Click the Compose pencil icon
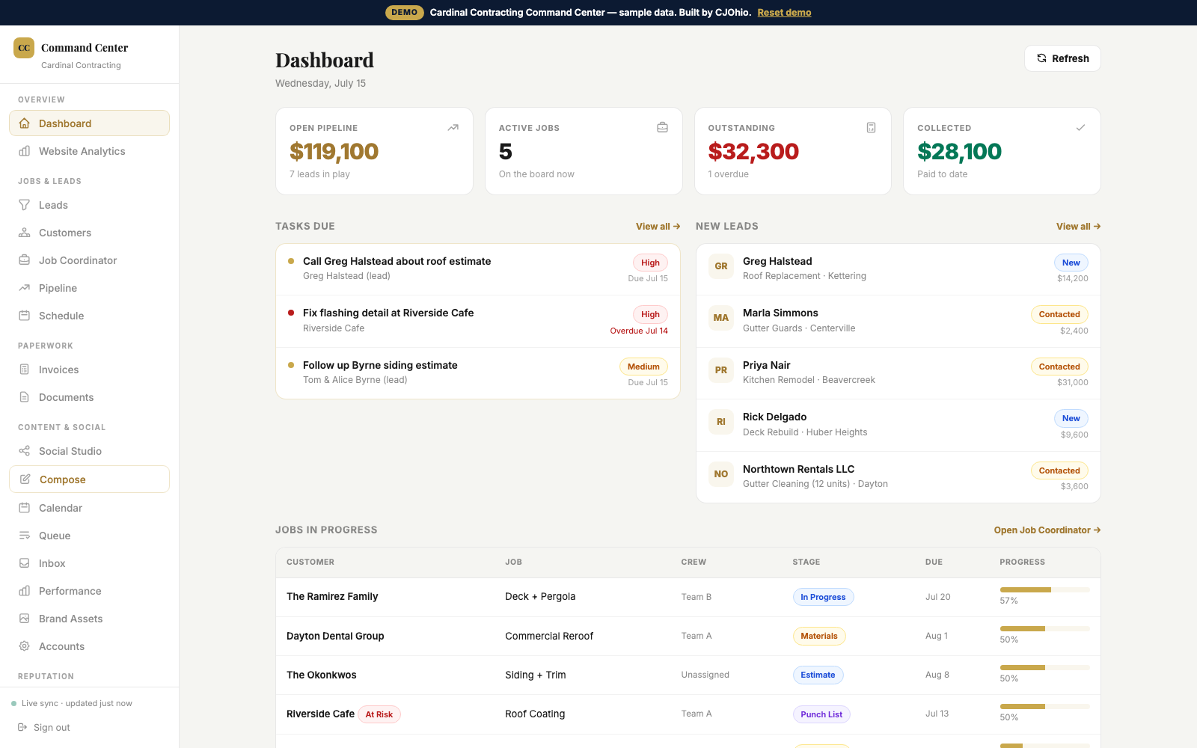1197x748 pixels. [x=25, y=479]
